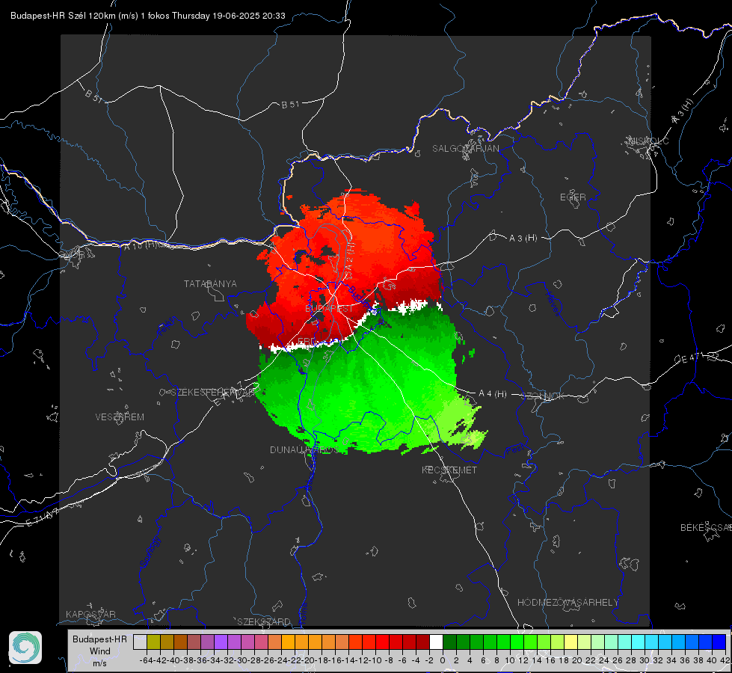Click the BÉKÉSCSABA city label
The height and width of the screenshot is (673, 732).
click(x=706, y=528)
